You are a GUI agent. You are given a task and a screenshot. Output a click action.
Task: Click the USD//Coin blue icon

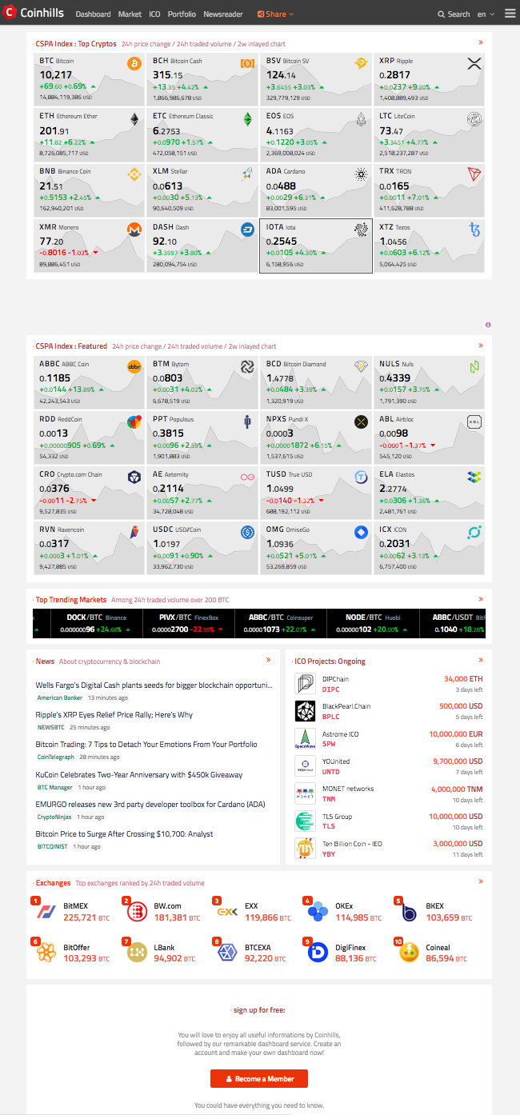click(x=248, y=532)
